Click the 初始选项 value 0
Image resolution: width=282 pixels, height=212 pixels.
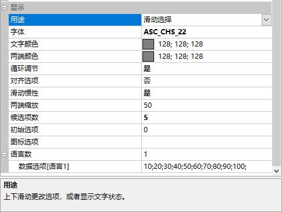tap(146, 130)
